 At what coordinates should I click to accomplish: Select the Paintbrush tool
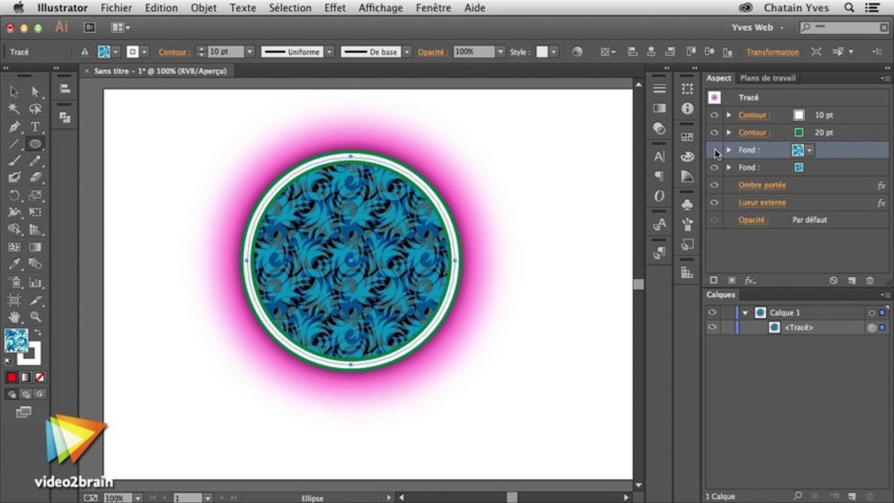pos(14,161)
